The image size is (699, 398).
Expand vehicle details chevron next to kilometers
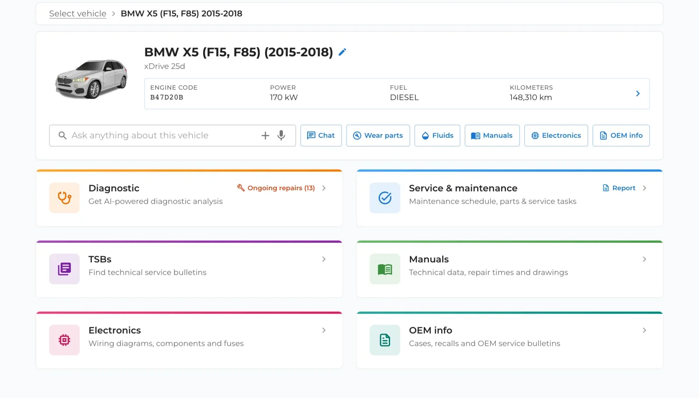(638, 94)
